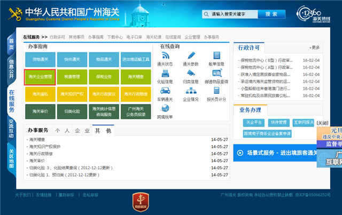Open the 快件通关 guide tile
This screenshot has width=342, height=215.
click(x=72, y=59)
